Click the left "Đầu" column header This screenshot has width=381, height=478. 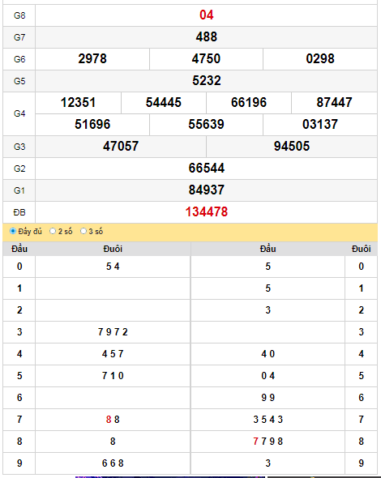point(19,249)
